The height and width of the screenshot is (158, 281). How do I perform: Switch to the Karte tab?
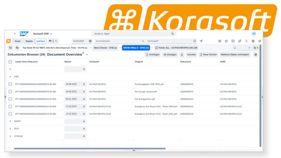click(18, 41)
